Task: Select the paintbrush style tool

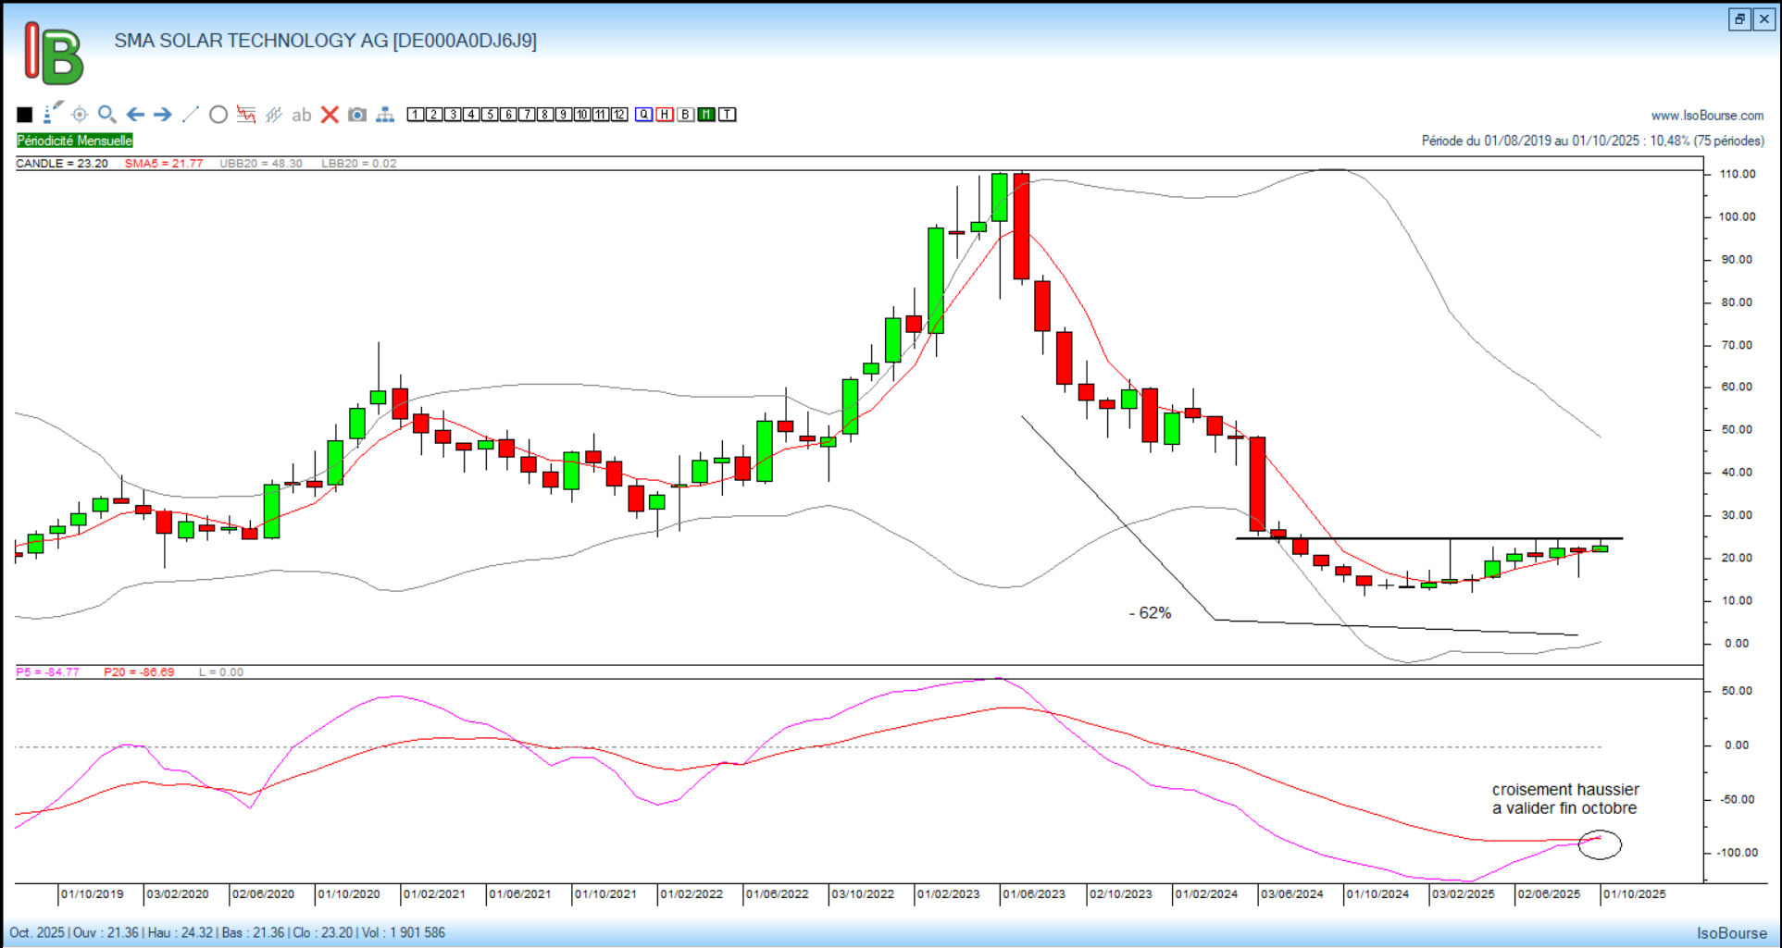Action: pos(53,113)
